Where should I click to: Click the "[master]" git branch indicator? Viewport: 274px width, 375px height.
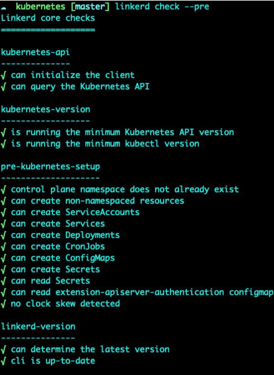(x=87, y=6)
